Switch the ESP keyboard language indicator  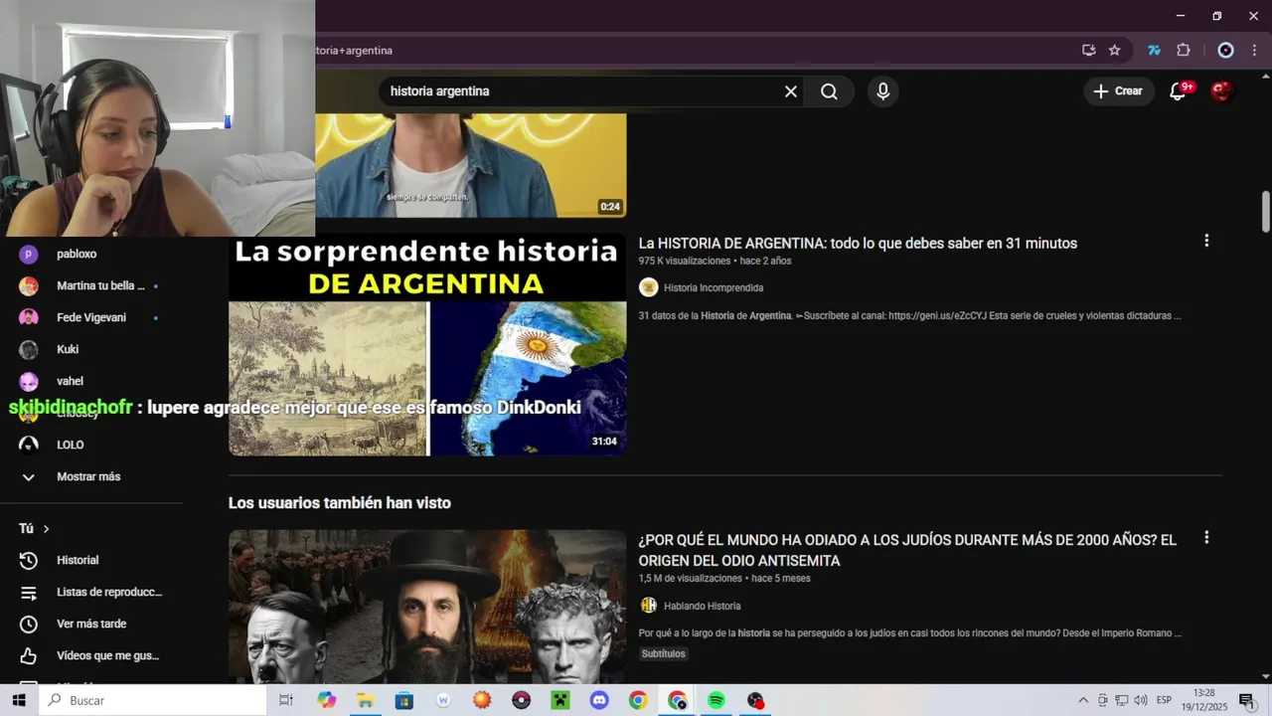tap(1164, 701)
